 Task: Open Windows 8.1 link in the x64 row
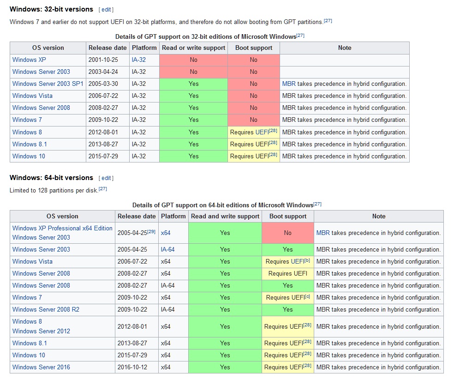(x=30, y=343)
